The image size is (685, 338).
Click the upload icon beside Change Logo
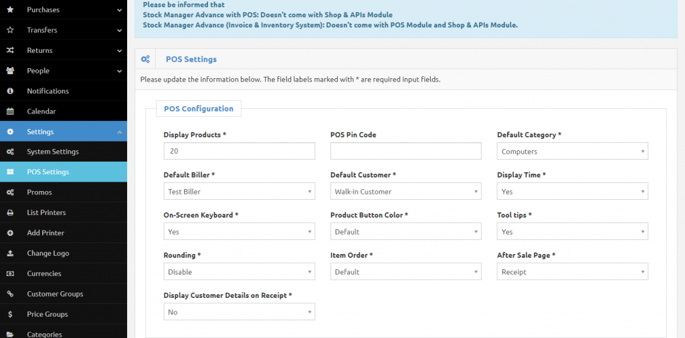click(x=10, y=253)
